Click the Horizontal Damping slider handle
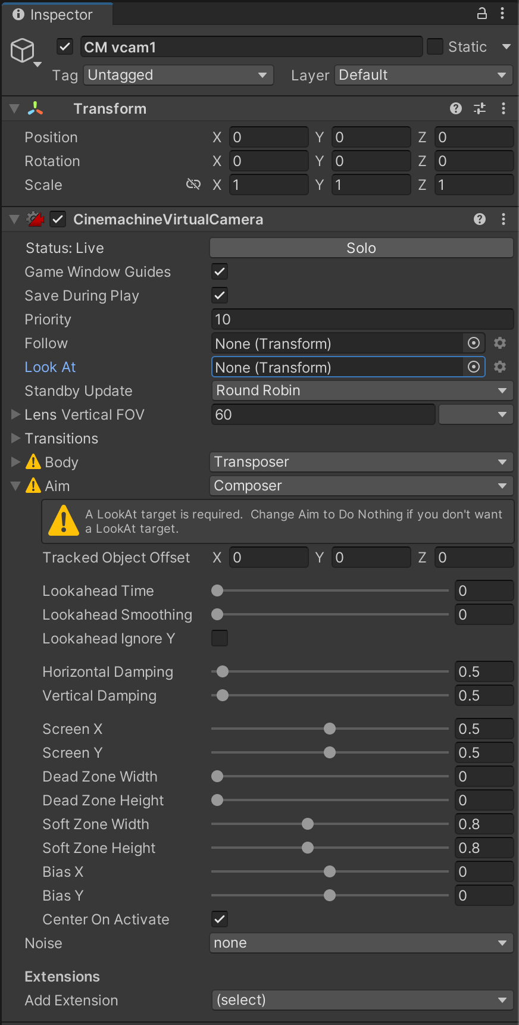 (223, 671)
